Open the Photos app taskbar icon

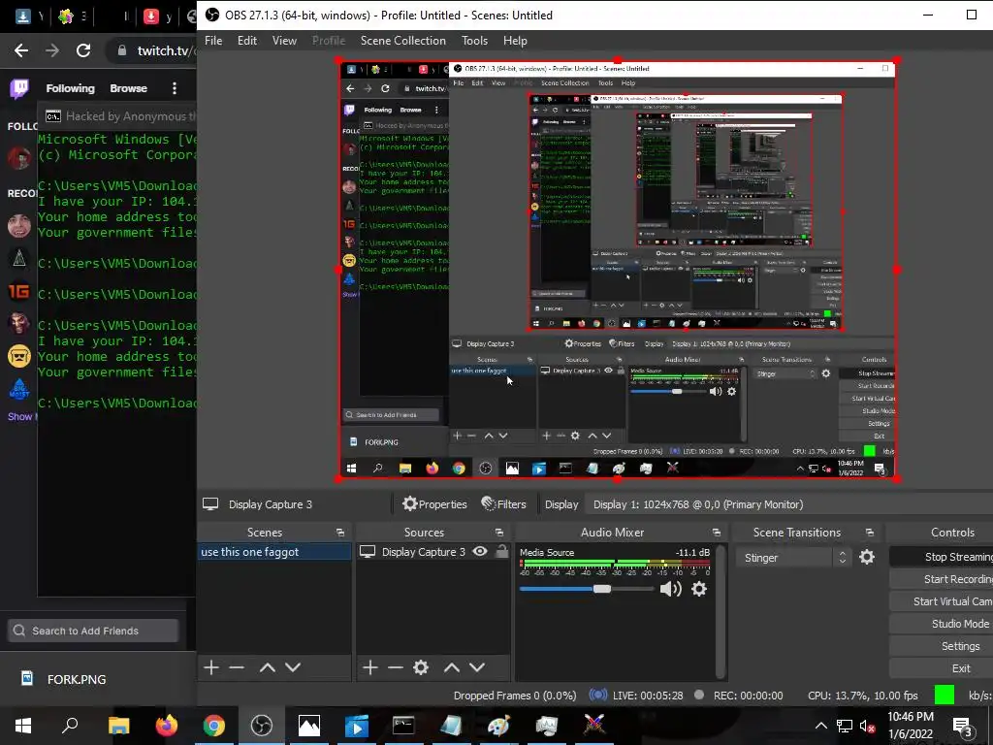(x=309, y=726)
